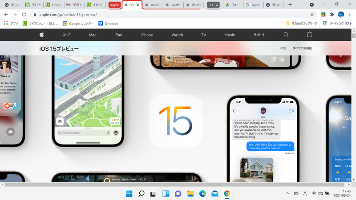Viewport: 356px width, 200px height.
Task: Open the iPhone navigation item
Action: [147, 35]
